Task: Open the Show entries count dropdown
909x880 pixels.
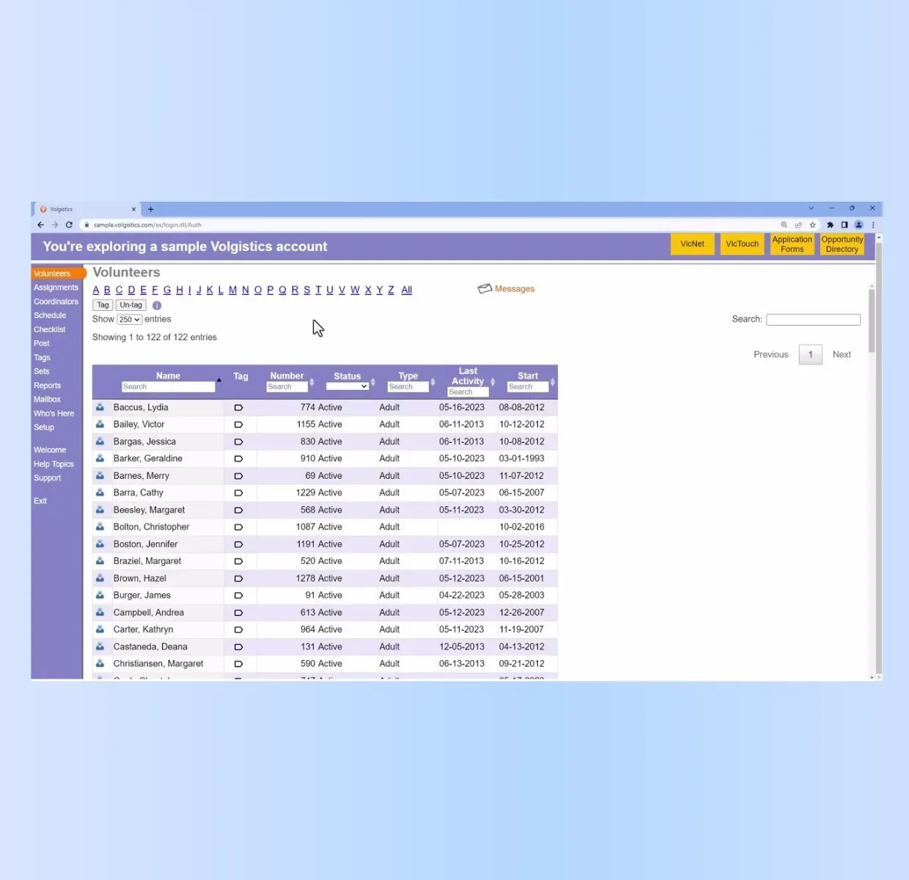Action: click(x=129, y=320)
